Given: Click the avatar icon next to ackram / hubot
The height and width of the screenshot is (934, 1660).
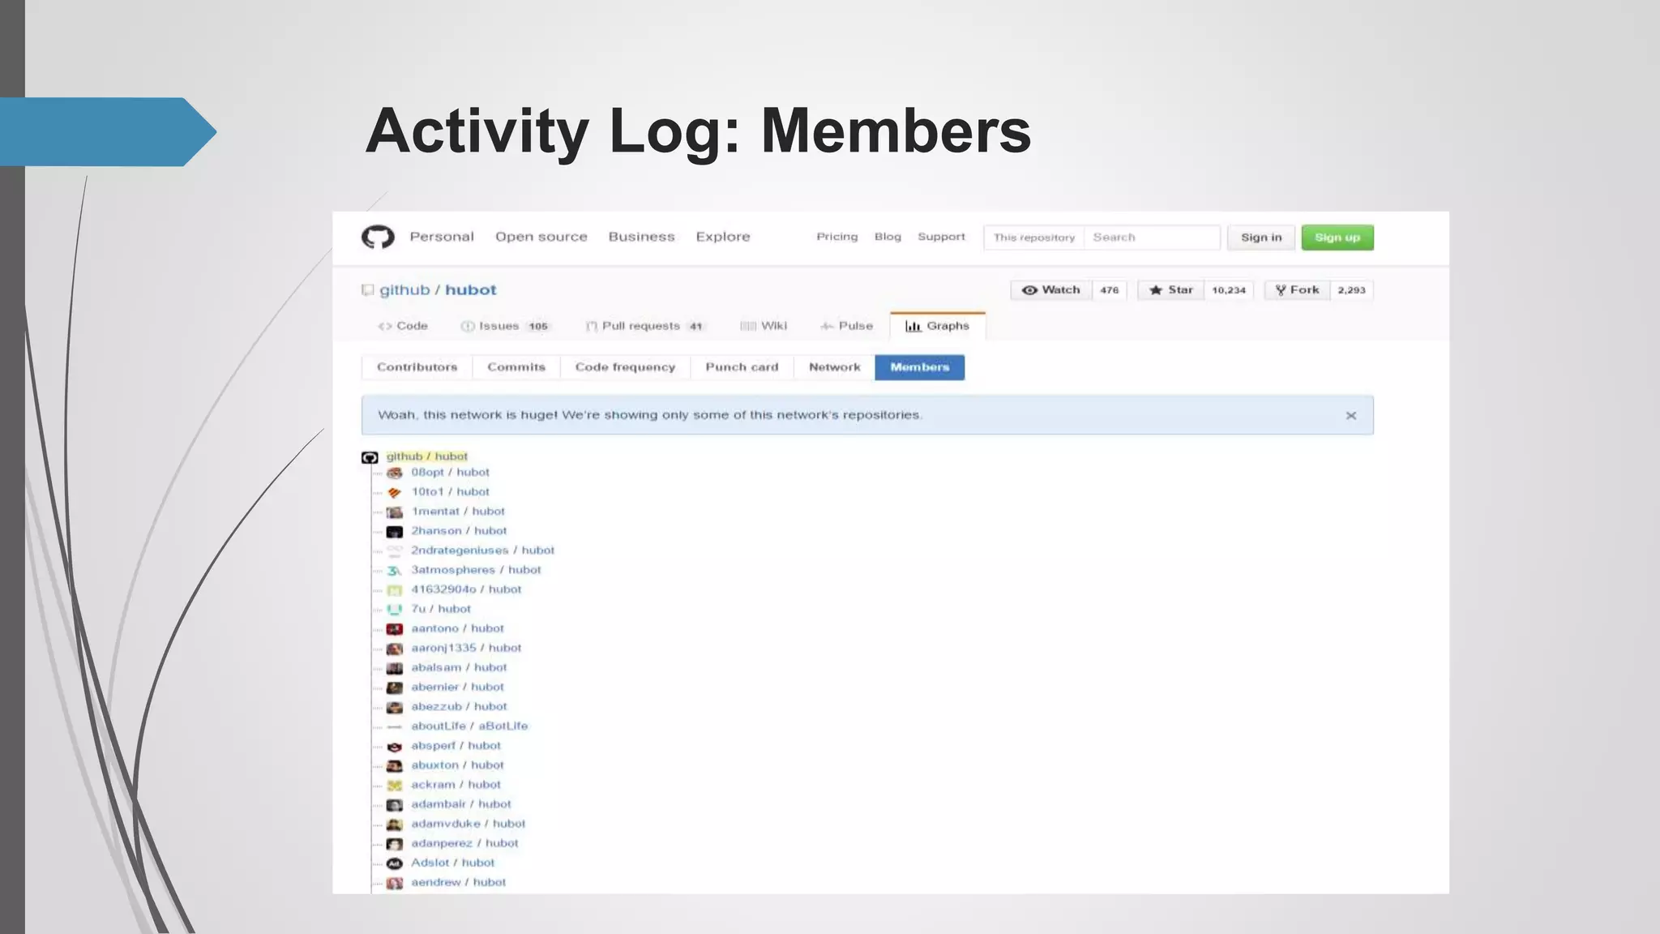Looking at the screenshot, I should click(x=395, y=786).
